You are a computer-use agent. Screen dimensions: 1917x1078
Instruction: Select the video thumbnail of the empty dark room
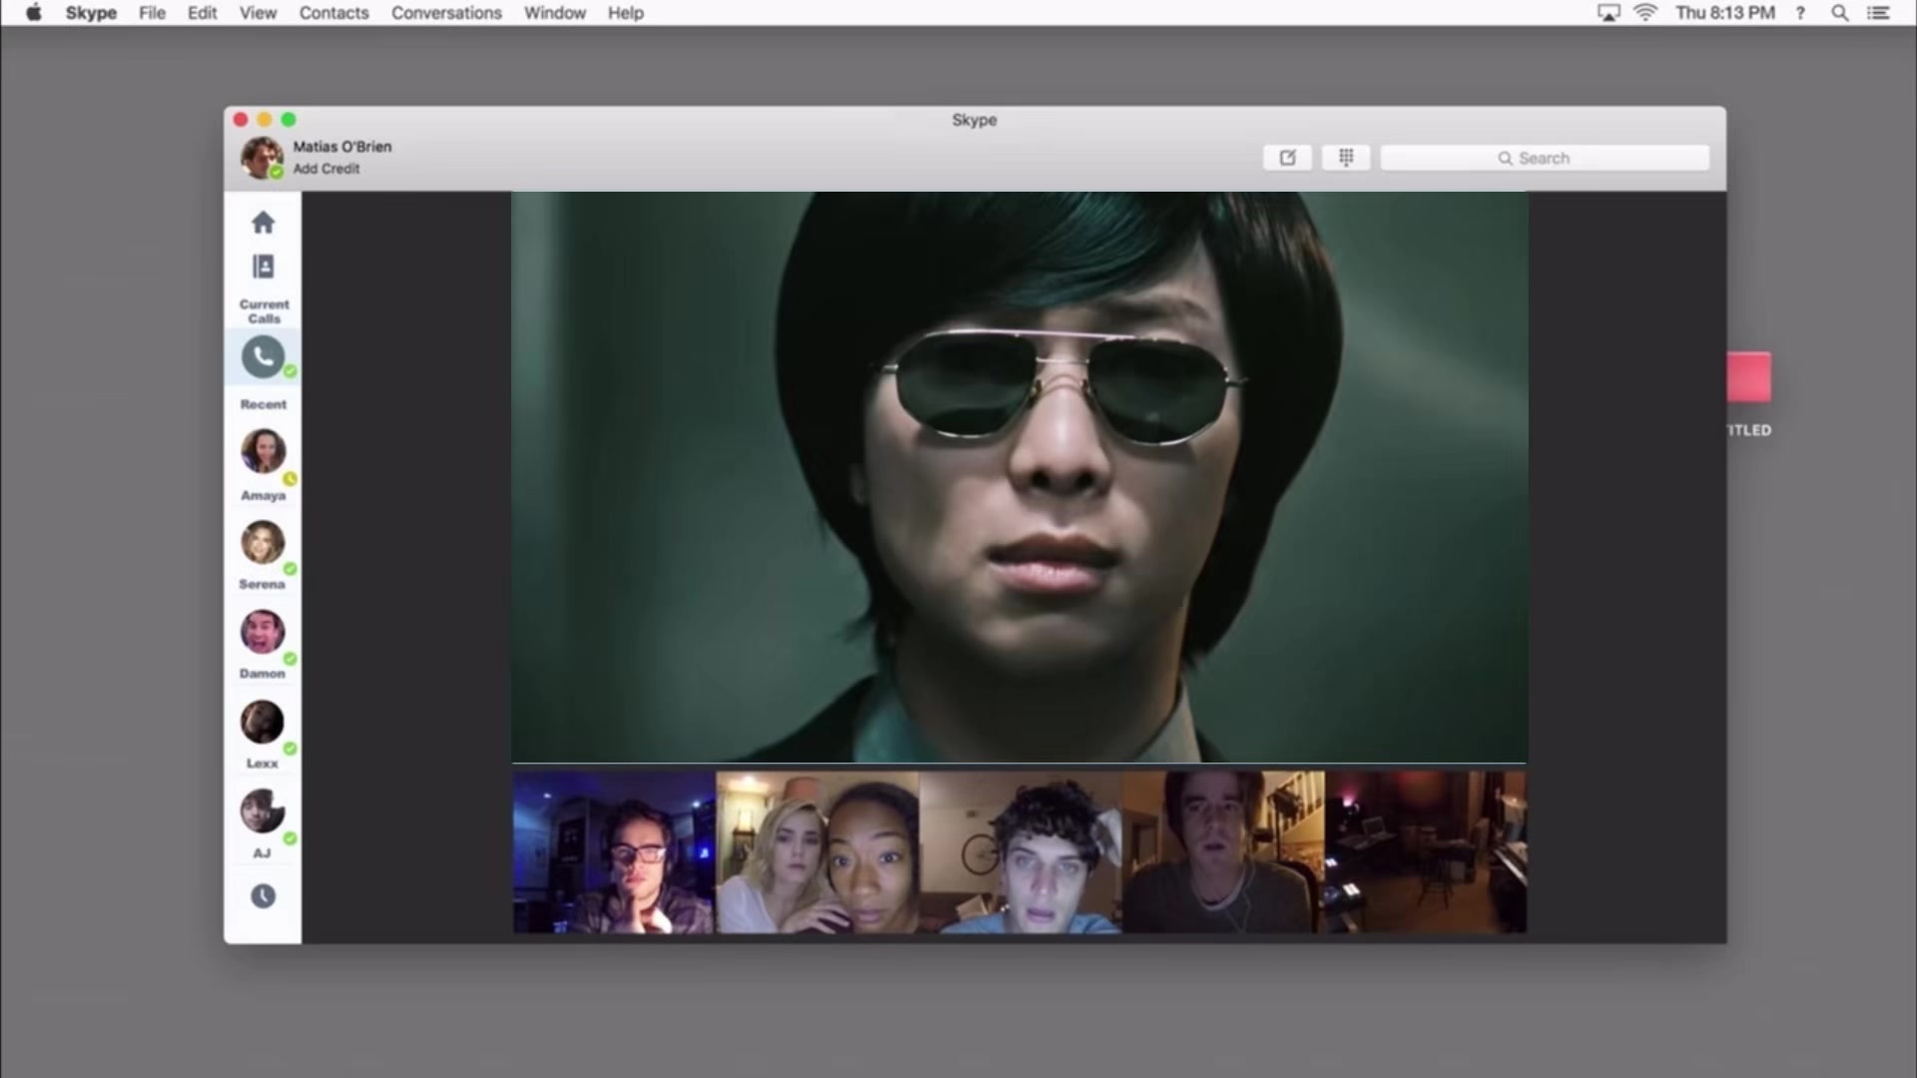click(1426, 851)
